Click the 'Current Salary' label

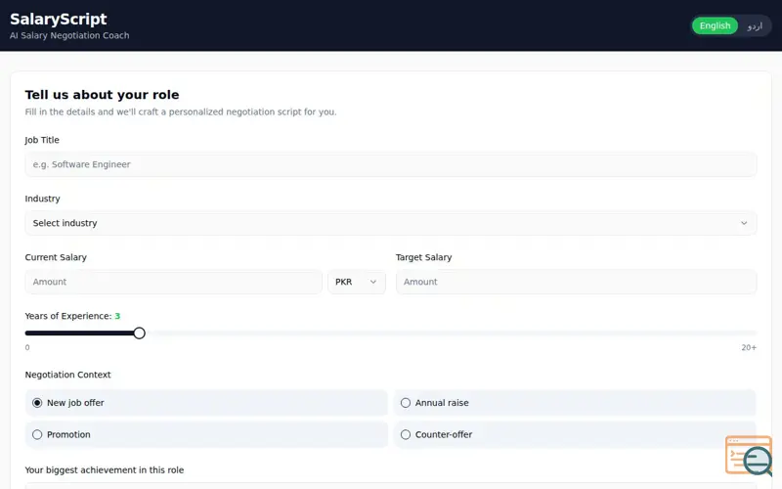(x=56, y=257)
